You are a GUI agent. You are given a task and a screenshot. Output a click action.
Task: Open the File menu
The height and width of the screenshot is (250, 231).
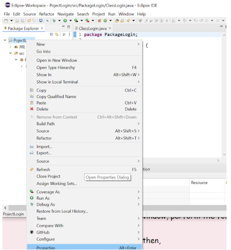[x=7, y=14]
